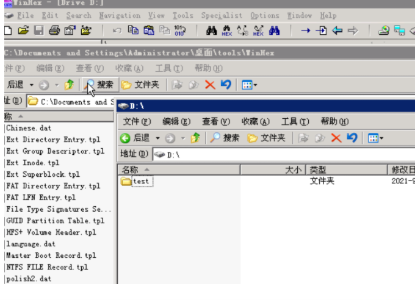This screenshot has height=300, width=415.
Task: Click the Undo icon in WinHex toolbar
Action: click(x=117, y=30)
